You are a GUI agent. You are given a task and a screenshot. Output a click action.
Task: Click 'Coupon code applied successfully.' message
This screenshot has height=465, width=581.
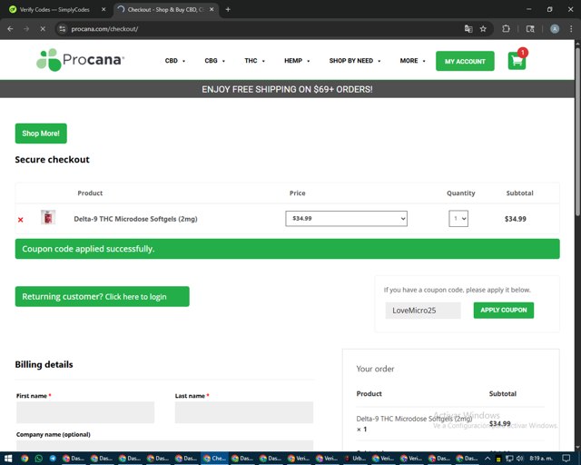88,249
